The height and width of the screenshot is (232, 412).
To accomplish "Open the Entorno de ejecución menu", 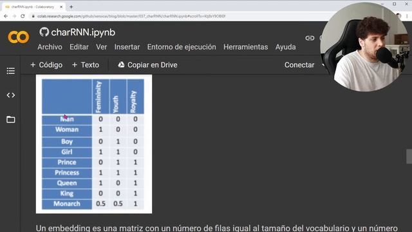I will 182,47.
